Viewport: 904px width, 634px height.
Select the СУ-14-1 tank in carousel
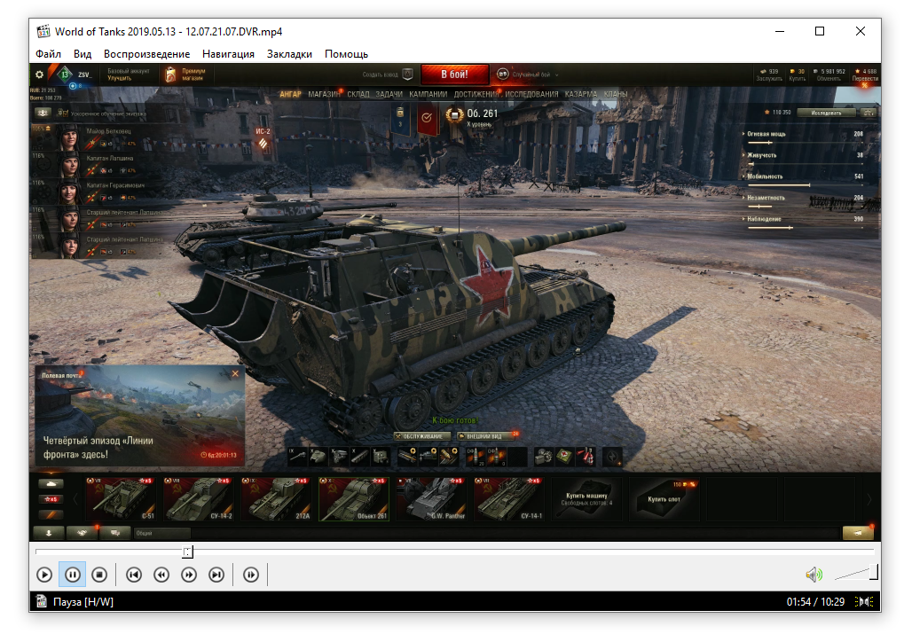pos(509,499)
